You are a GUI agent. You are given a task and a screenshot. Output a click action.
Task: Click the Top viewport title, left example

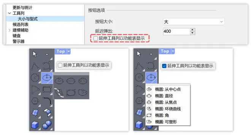tap(61, 51)
